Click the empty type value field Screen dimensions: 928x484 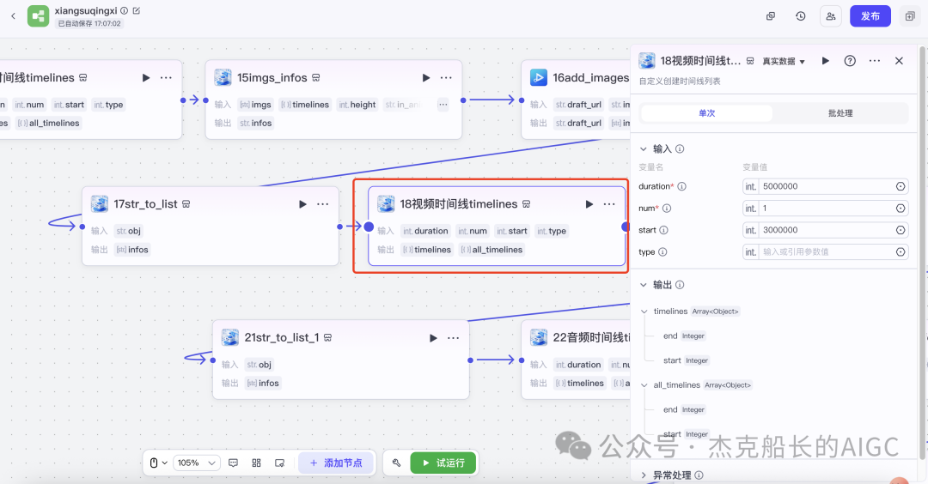click(827, 251)
